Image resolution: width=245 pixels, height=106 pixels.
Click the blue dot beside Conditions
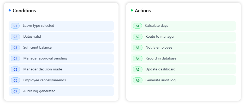click(x=10, y=10)
